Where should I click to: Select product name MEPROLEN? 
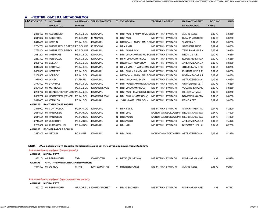[x=56, y=88]
